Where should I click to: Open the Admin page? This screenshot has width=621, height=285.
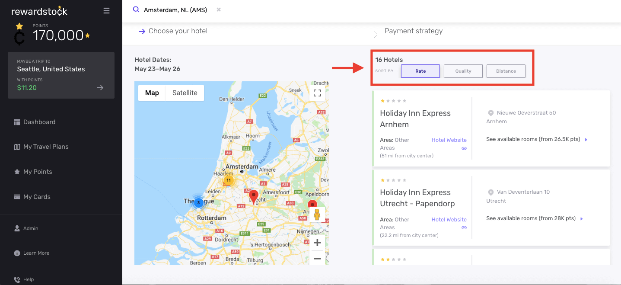pyautogui.click(x=31, y=228)
